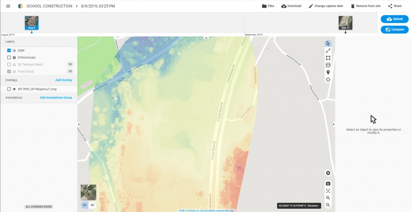Zoom in on the map
Viewport: 412px width, 212px height.
328,198
